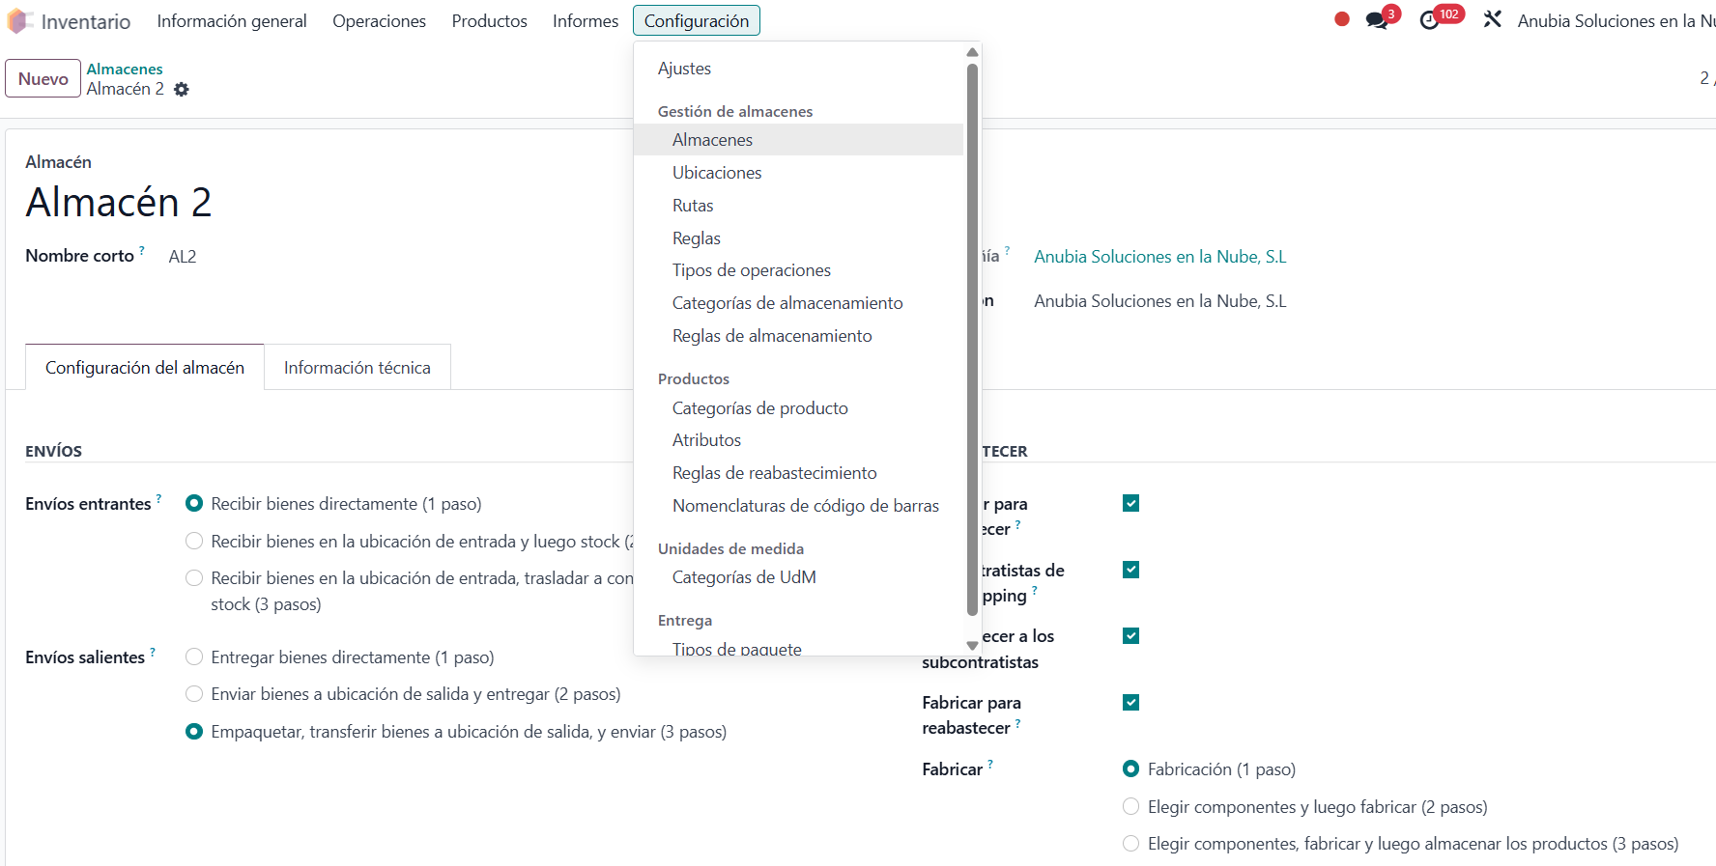The width and height of the screenshot is (1716, 866).
Task: Open the gear actions menu beside Almacén 2
Action: click(181, 90)
